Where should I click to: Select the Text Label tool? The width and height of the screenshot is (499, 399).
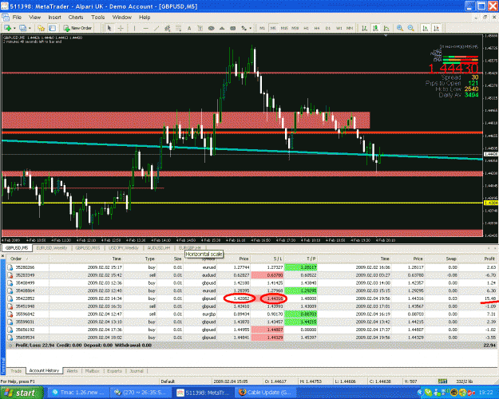pyautogui.click(x=200, y=28)
